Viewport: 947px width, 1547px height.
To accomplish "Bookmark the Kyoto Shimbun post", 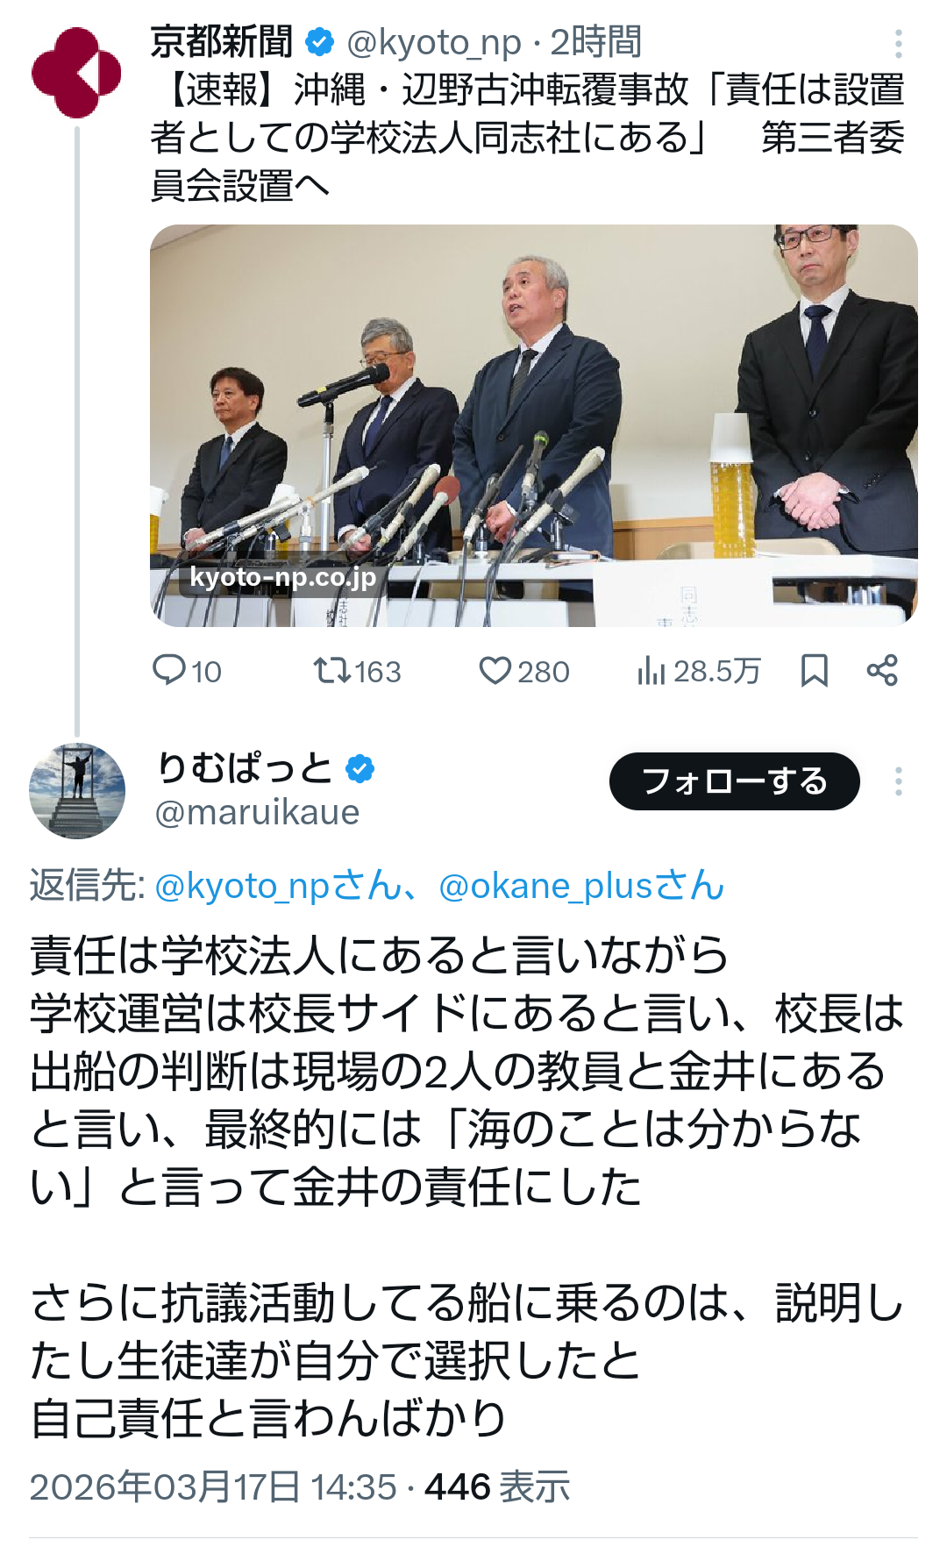I will (815, 671).
